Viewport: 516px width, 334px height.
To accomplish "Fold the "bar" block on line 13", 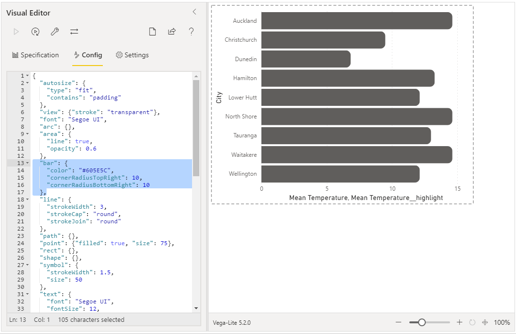I will click(x=27, y=163).
